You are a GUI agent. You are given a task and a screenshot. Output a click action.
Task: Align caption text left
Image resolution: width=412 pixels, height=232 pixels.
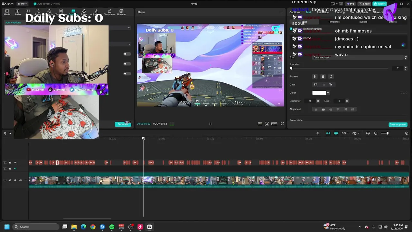click(316, 109)
